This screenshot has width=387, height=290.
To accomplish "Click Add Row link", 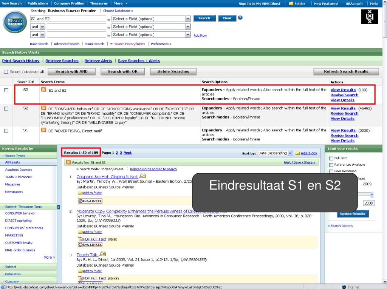I will pos(200,35).
